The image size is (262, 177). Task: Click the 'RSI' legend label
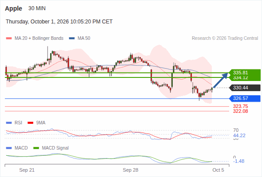[18, 123]
